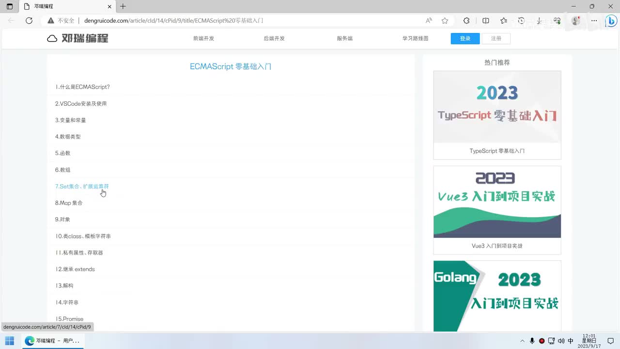Add this page to favorites star
This screenshot has height=349, width=620.
[x=445, y=21]
